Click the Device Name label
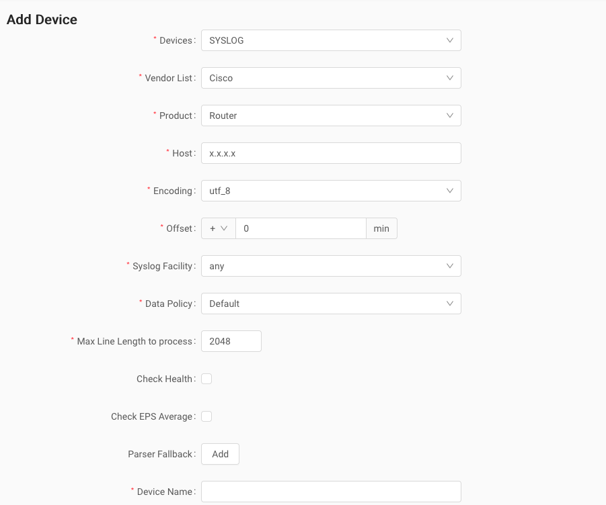This screenshot has width=606, height=505. (165, 492)
